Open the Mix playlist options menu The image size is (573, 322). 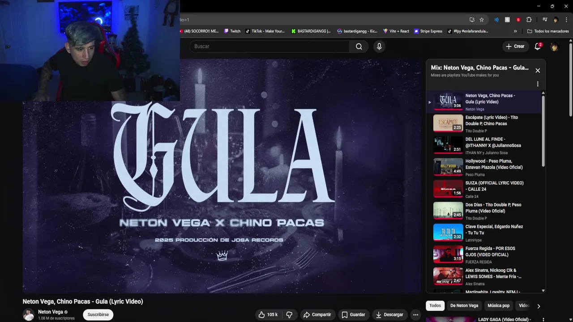coord(538,84)
